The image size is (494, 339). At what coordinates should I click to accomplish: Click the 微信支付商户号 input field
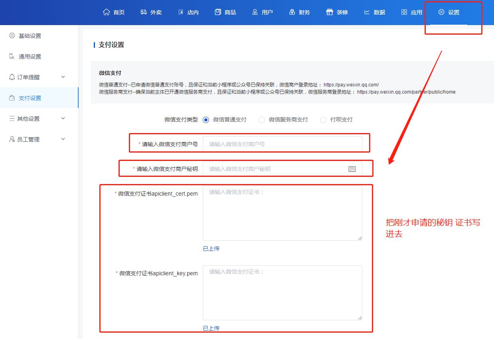pos(283,144)
